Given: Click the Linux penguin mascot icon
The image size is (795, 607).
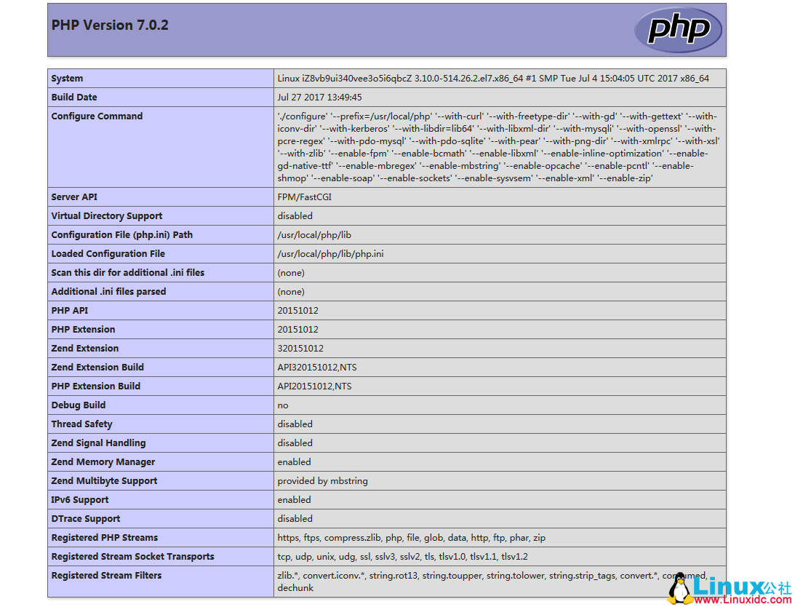Looking at the screenshot, I should pos(679,589).
